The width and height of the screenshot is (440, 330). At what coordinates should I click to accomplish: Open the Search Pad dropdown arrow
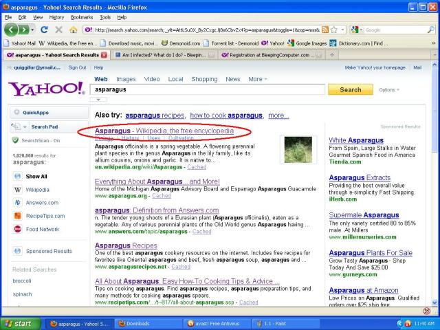pyautogui.click(x=25, y=126)
